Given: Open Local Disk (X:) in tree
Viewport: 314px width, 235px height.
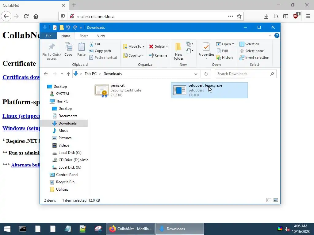Looking at the screenshot, I should (x=67, y=167).
